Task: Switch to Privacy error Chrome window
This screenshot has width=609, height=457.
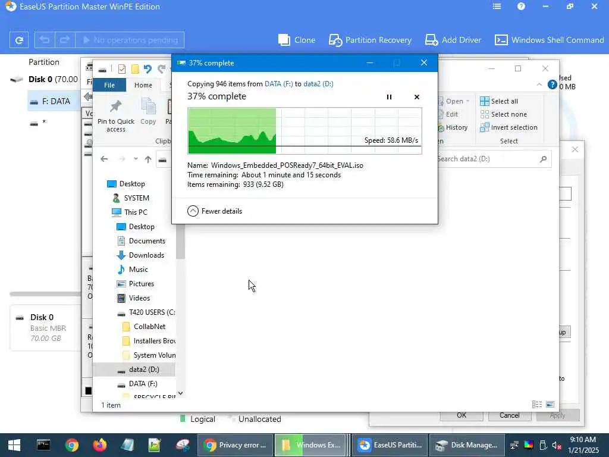Action: coord(235,445)
